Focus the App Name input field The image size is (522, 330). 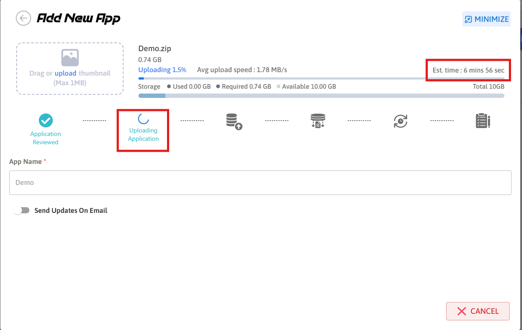[x=260, y=183]
